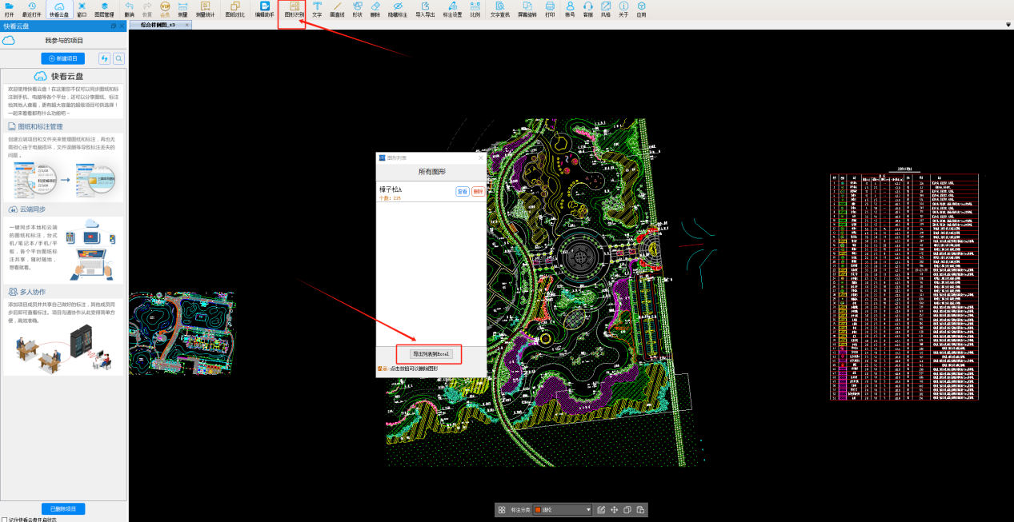
Task: Toggle the 记住快看云盘开启状态 checkbox
Action: click(4, 520)
